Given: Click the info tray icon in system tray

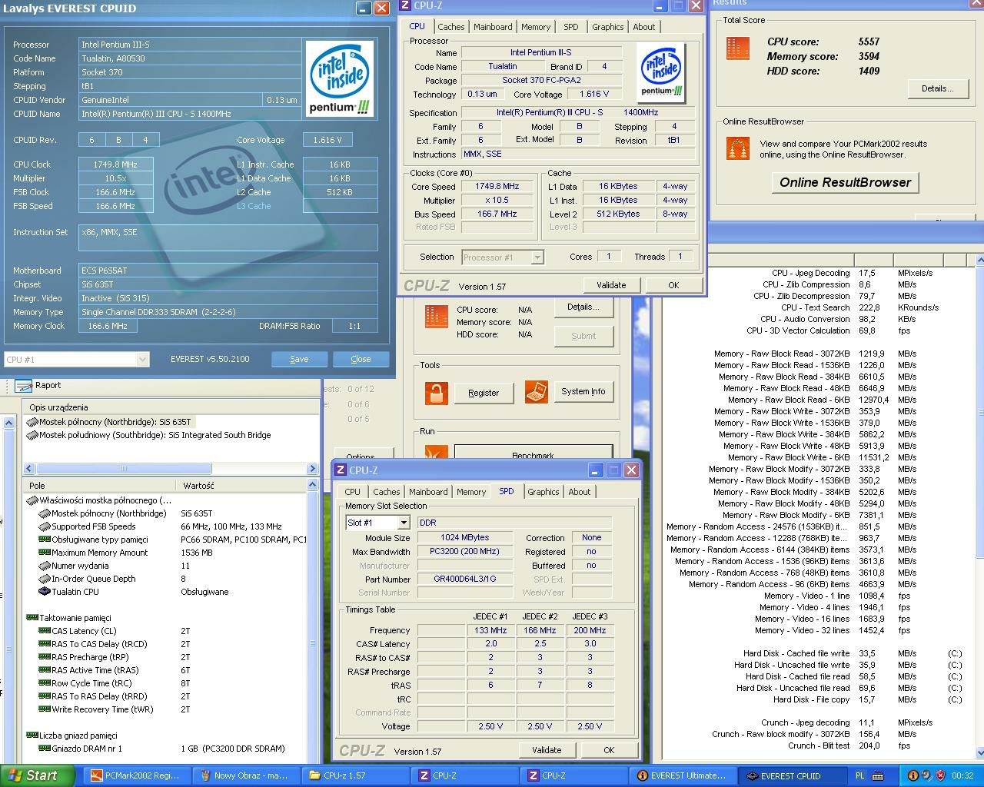Looking at the screenshot, I should pos(913,776).
